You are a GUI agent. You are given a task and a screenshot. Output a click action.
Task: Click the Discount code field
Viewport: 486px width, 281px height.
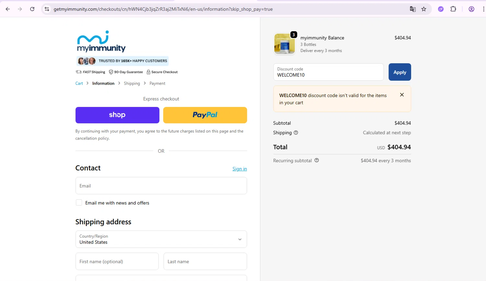(x=329, y=72)
